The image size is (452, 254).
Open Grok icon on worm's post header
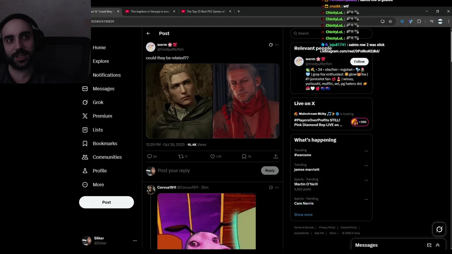[271, 45]
